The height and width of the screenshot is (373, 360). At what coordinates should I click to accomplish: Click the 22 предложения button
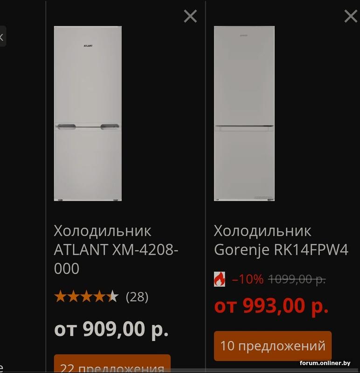coord(112,364)
